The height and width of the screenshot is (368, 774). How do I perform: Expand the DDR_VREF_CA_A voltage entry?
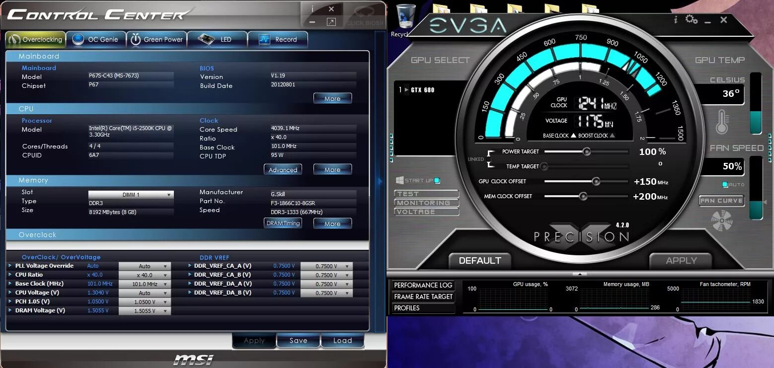(x=189, y=266)
